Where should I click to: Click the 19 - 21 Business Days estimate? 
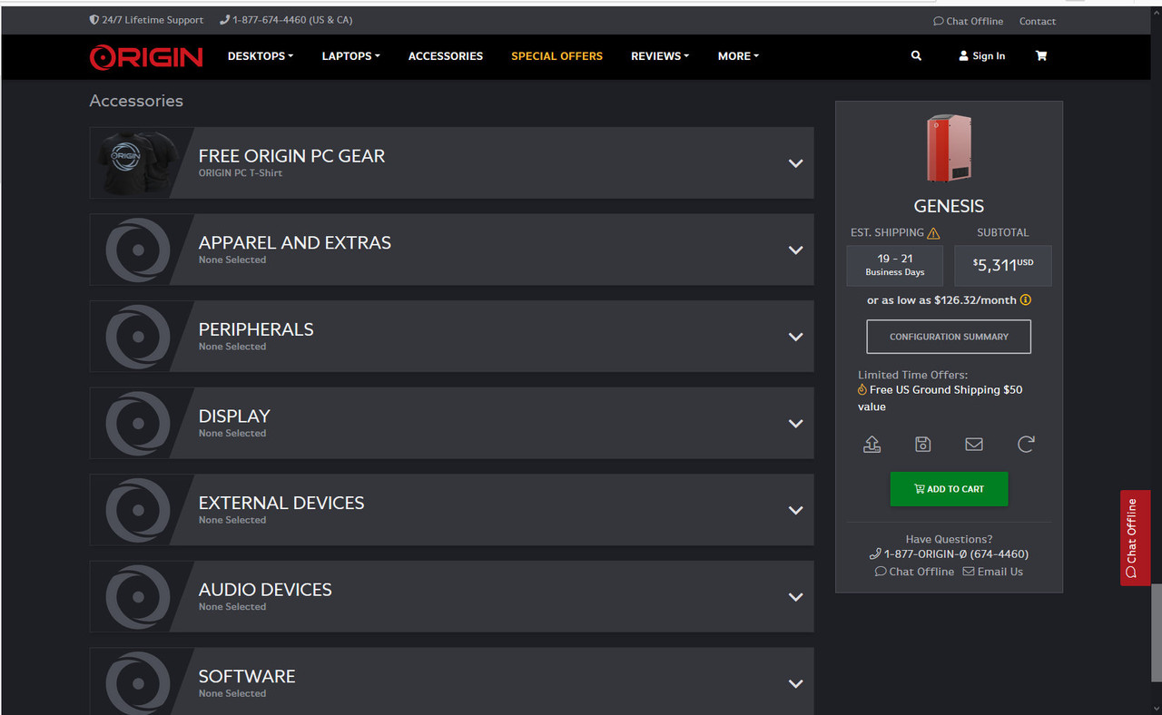click(x=895, y=265)
